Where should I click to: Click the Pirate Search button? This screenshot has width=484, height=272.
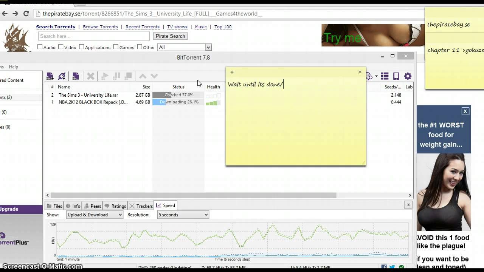(x=170, y=36)
